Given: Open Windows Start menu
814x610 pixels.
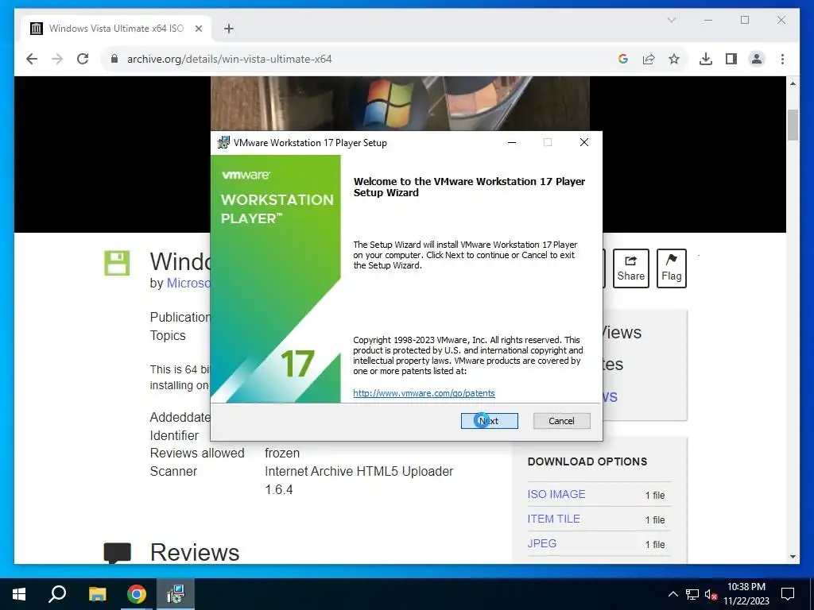Looking at the screenshot, I should (19, 594).
